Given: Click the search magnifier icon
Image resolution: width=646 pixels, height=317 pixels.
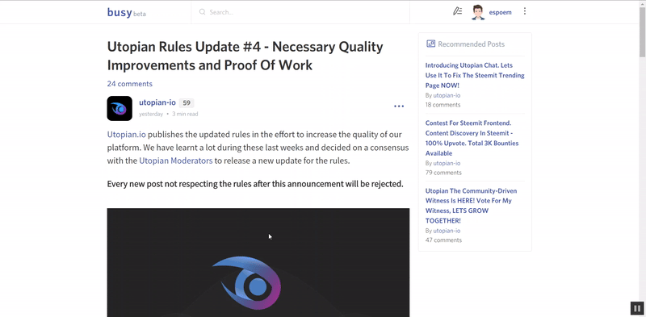Looking at the screenshot, I should click(203, 12).
